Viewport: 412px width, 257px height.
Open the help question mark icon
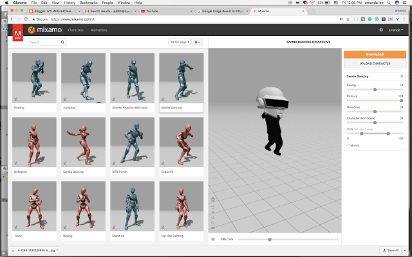(x=381, y=30)
